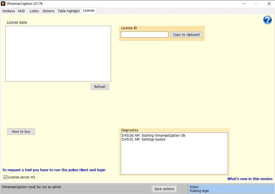
Task: Open the Table highlight tab
Action: coord(69,11)
